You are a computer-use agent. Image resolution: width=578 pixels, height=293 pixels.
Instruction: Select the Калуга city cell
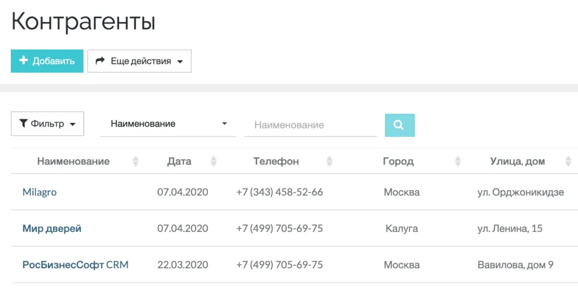pos(401,229)
